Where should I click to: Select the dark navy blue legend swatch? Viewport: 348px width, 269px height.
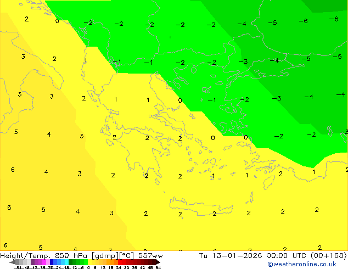click(x=52, y=262)
